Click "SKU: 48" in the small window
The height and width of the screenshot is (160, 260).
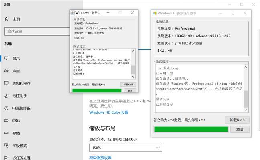coord(79,38)
